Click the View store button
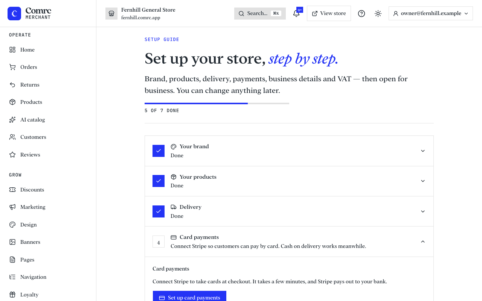This screenshot has width=482, height=301. pyautogui.click(x=329, y=14)
